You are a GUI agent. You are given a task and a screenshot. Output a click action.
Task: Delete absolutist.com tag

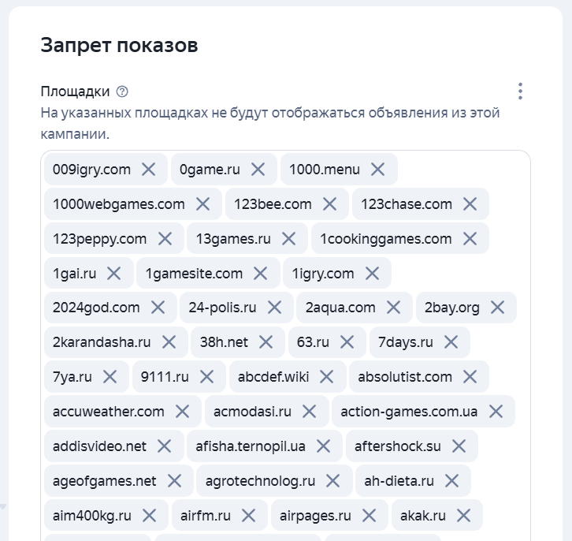pos(470,377)
